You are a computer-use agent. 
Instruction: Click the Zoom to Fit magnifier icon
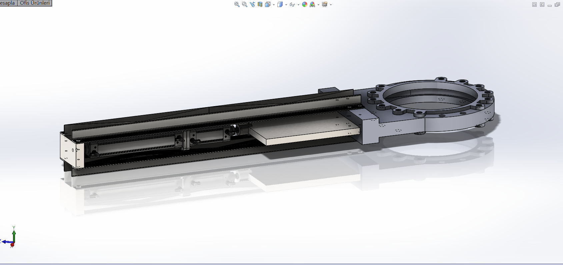[x=237, y=4]
